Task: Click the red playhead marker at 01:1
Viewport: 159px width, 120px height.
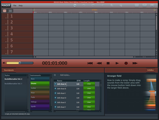Action: pyautogui.click(x=33, y=13)
